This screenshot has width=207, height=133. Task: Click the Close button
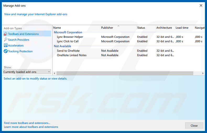click(x=194, y=125)
